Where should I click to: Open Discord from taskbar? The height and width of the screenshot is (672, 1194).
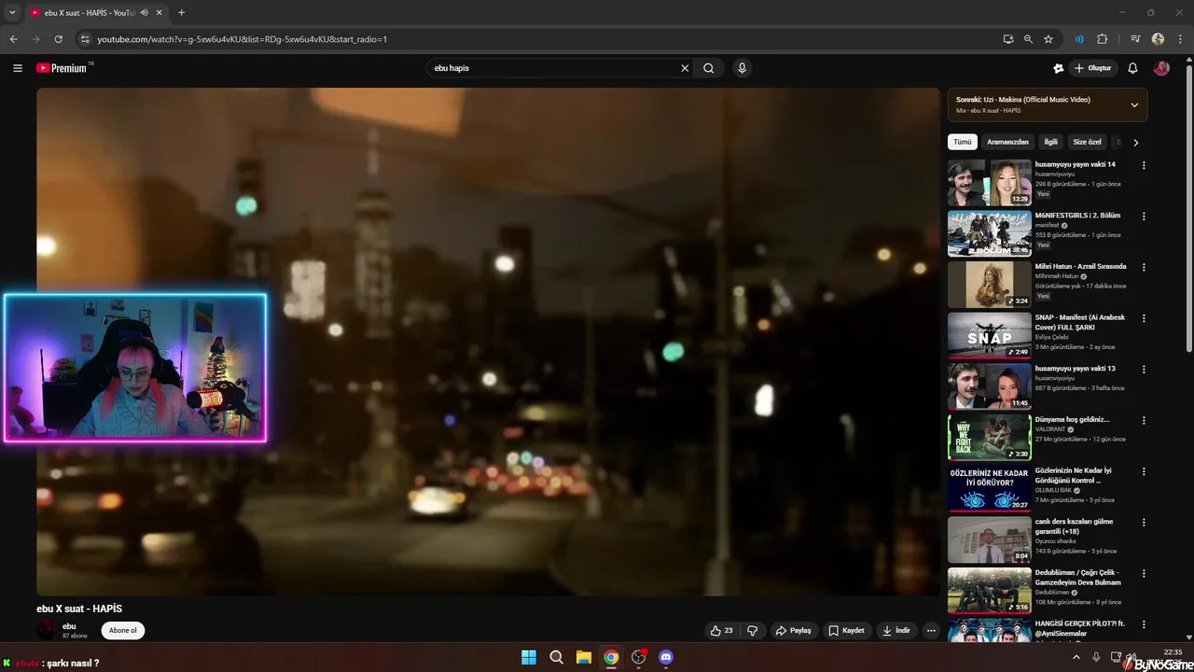pos(665,657)
